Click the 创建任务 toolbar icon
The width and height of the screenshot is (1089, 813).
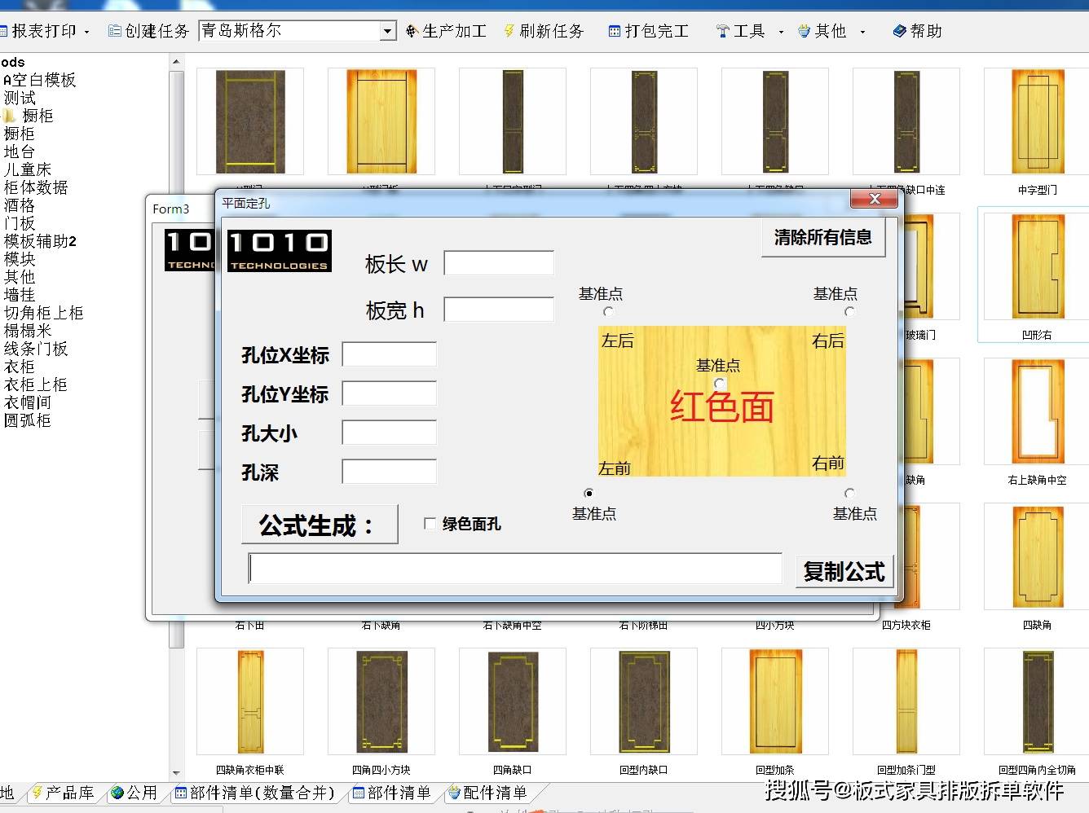coord(115,31)
